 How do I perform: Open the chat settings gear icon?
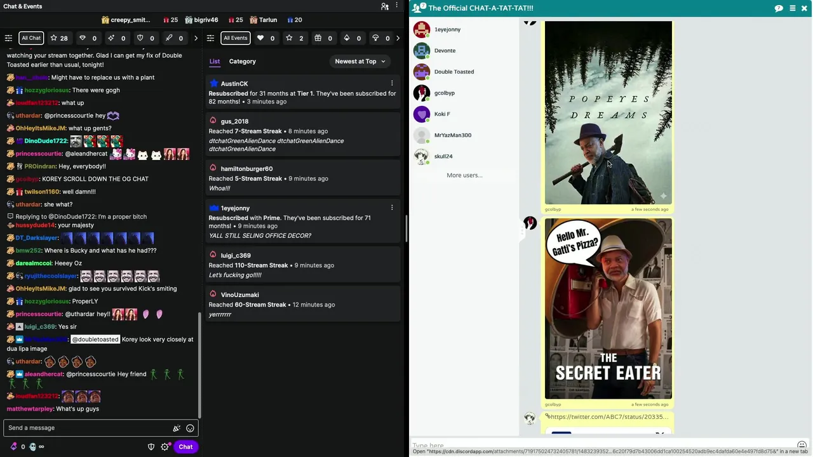point(165,447)
